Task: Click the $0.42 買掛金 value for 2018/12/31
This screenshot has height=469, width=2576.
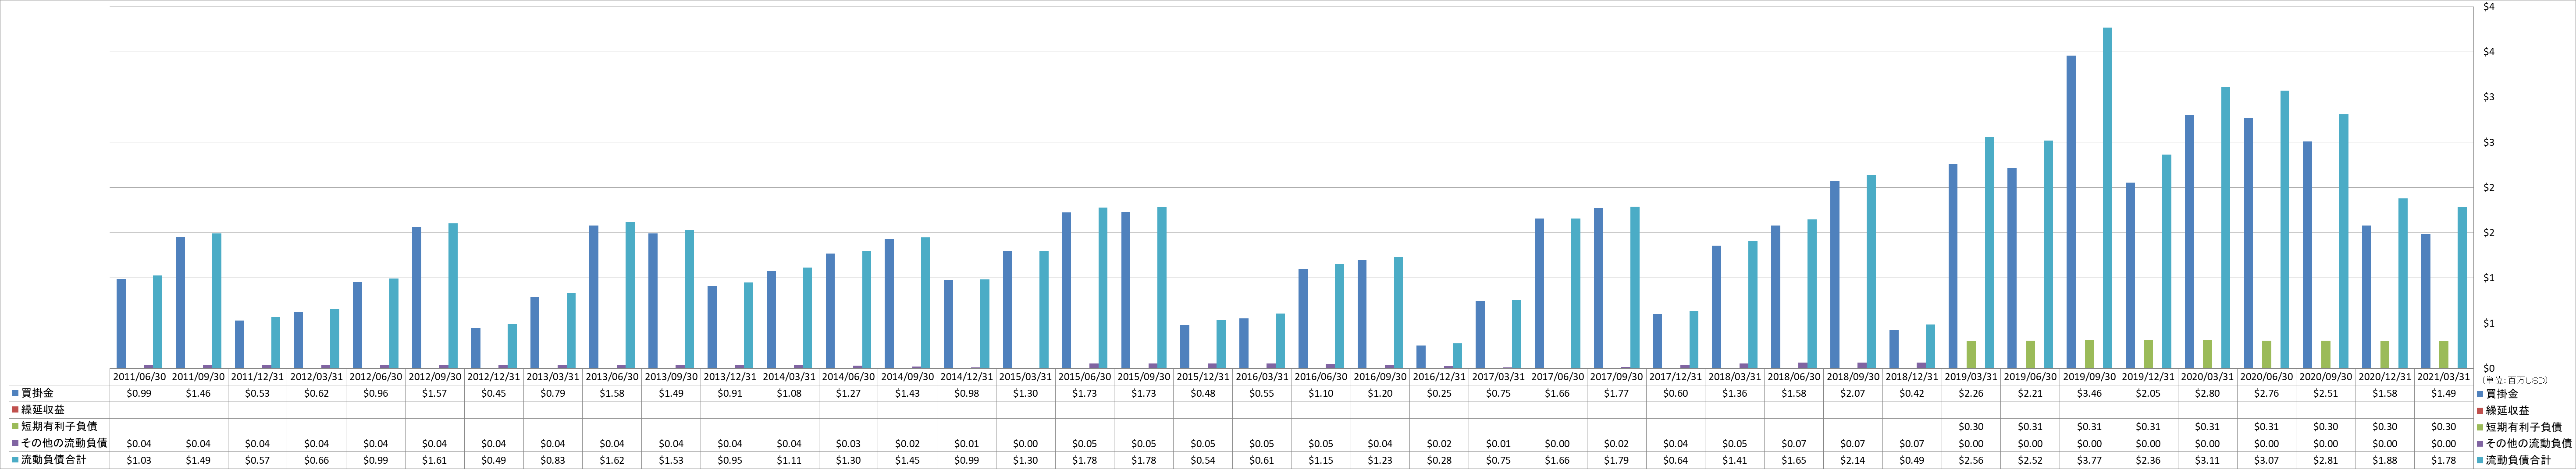Action: pyautogui.click(x=1912, y=393)
